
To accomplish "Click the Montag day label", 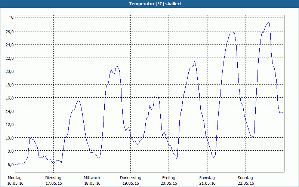I will (x=15, y=178).
